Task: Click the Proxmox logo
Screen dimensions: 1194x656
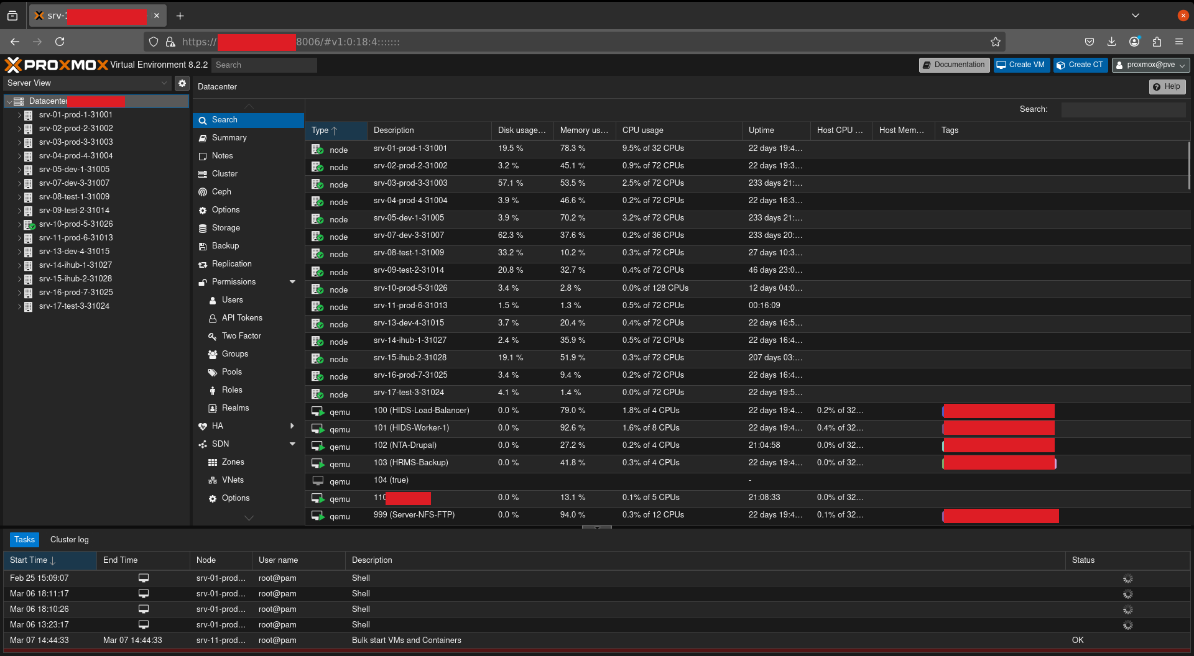Action: point(57,65)
